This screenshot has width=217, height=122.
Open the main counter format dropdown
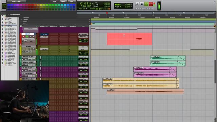point(92,3)
